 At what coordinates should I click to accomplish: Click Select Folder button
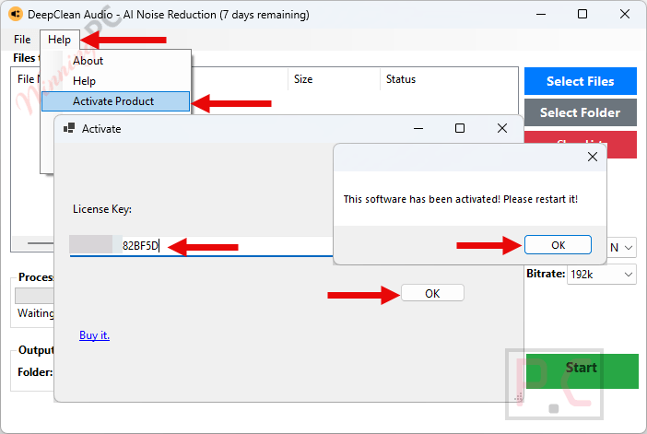point(580,112)
